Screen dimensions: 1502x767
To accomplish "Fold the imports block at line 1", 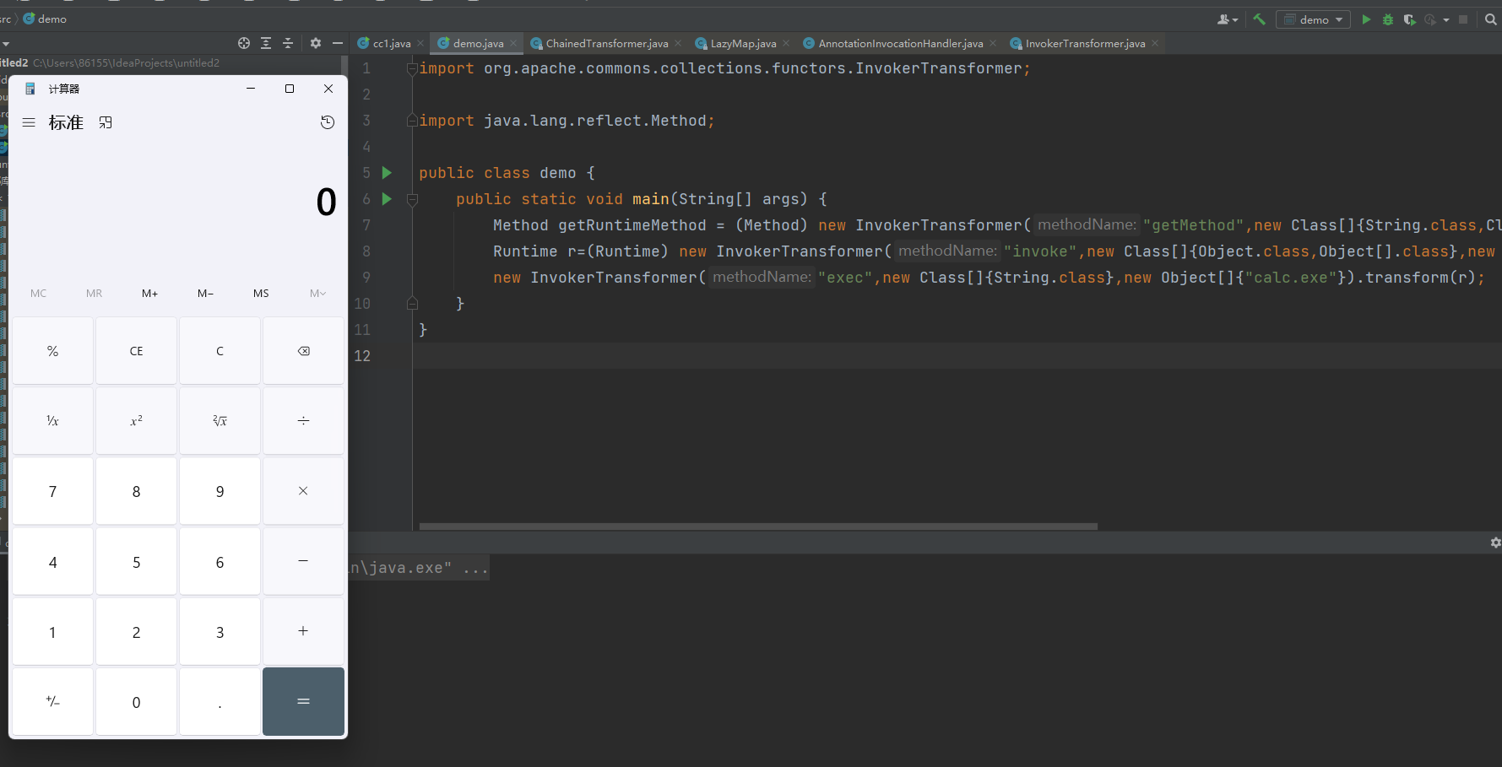I will (x=412, y=68).
